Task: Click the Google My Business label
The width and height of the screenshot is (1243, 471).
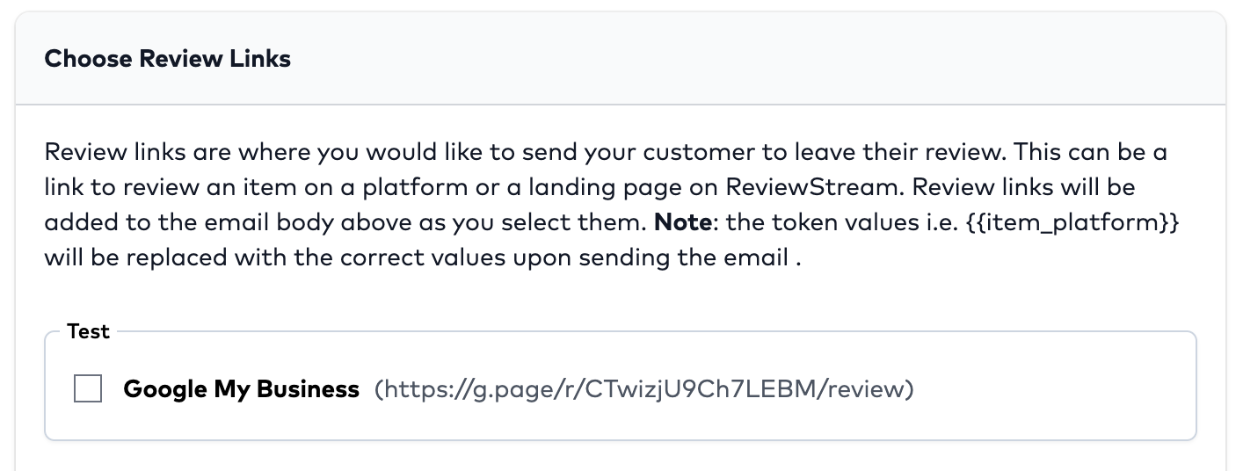Action: click(x=241, y=388)
